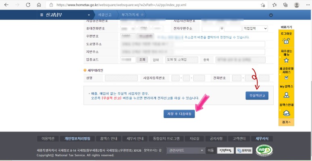Collapse the quick menu with 접기
The height and width of the screenshot is (161, 312).
[x=286, y=122]
